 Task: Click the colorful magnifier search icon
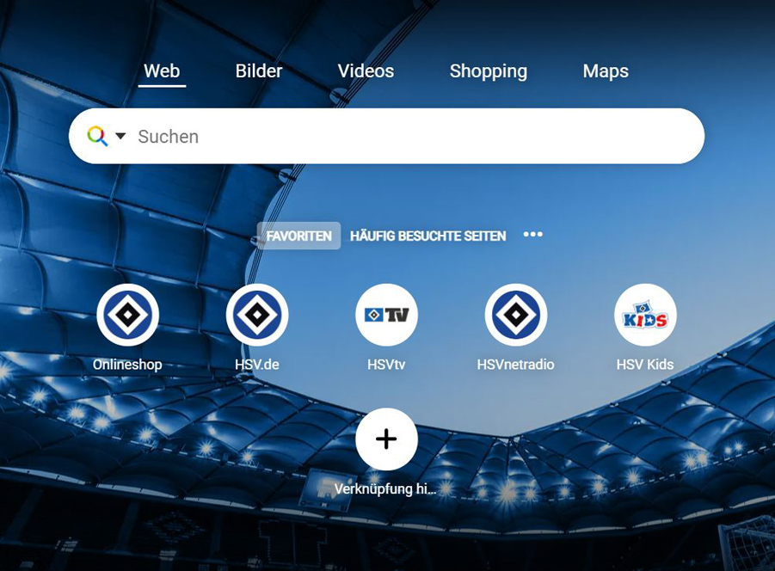click(x=97, y=136)
